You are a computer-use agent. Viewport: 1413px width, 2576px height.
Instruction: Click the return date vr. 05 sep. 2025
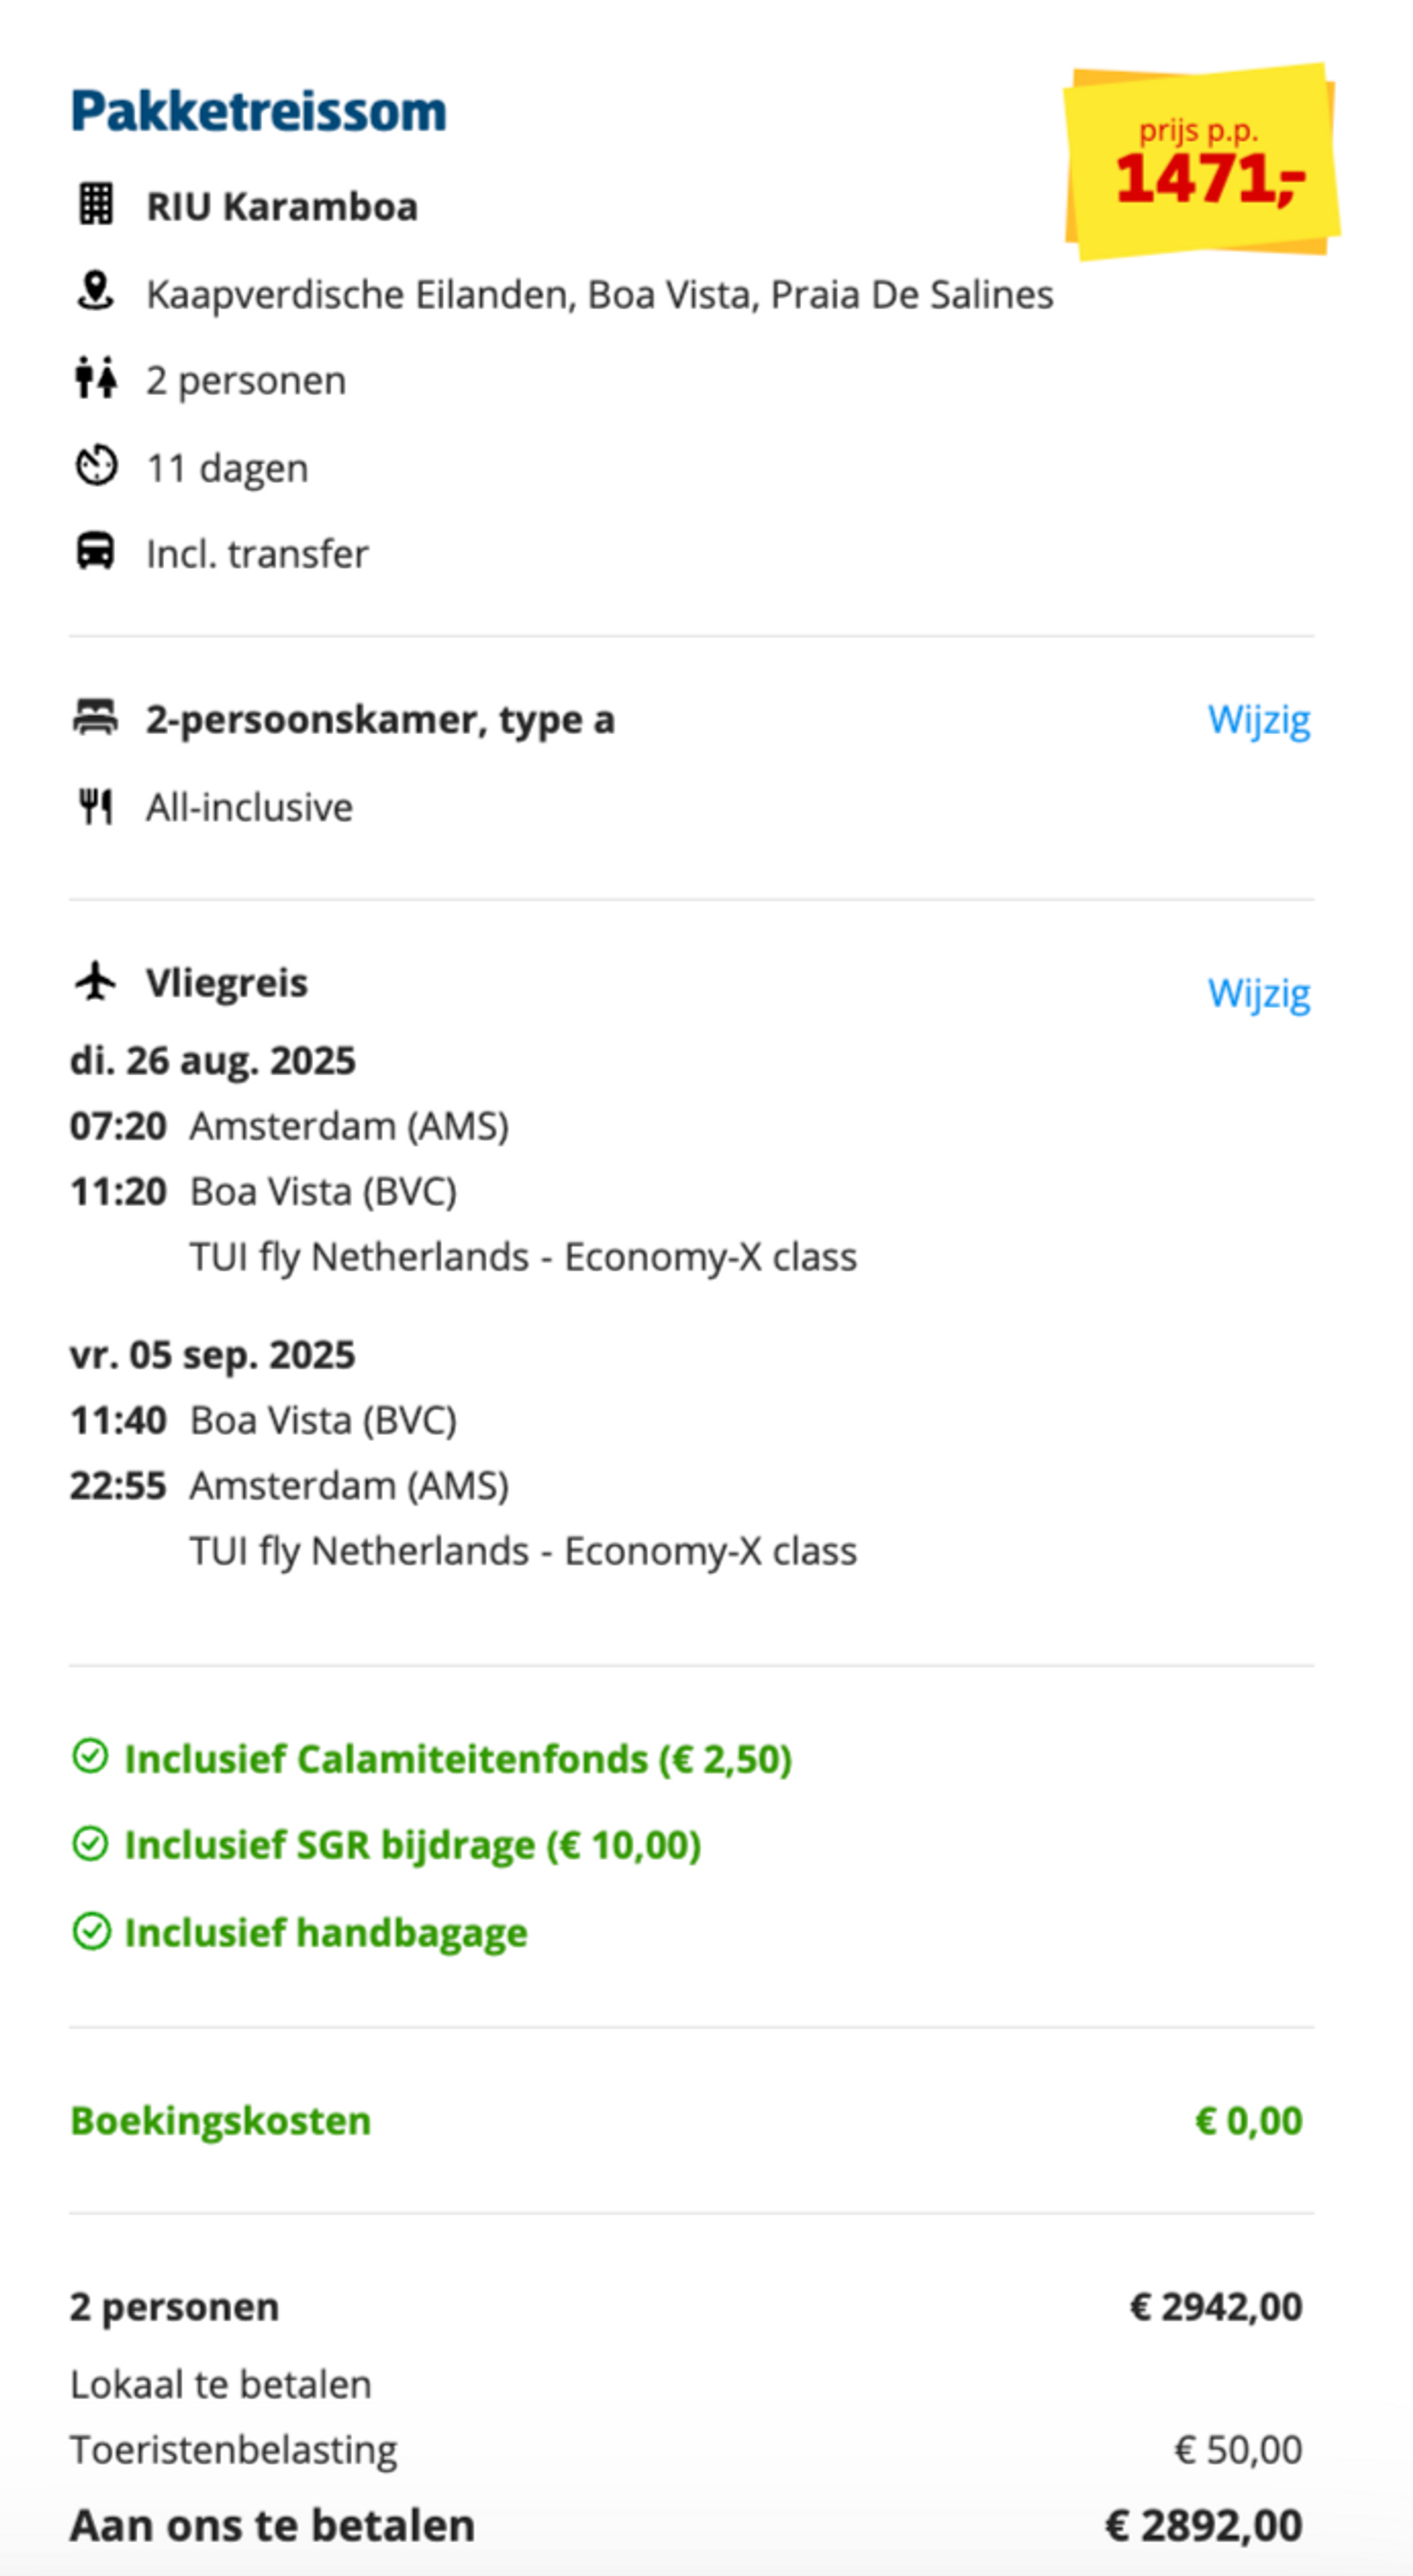[213, 1355]
